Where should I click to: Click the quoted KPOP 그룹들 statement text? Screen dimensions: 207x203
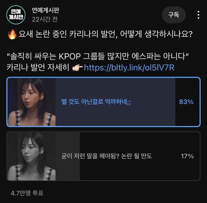98,56
